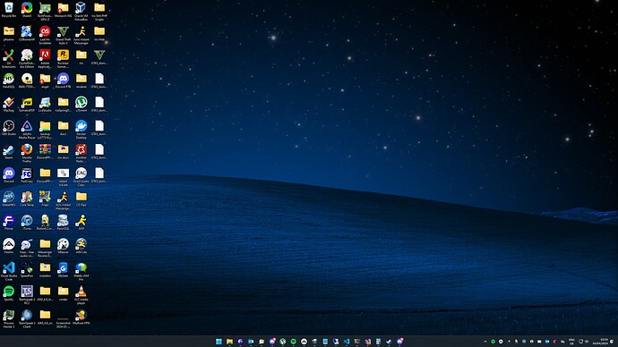Open the Windows Start menu button
Screen dimensions: 618x347
[x=219, y=342]
